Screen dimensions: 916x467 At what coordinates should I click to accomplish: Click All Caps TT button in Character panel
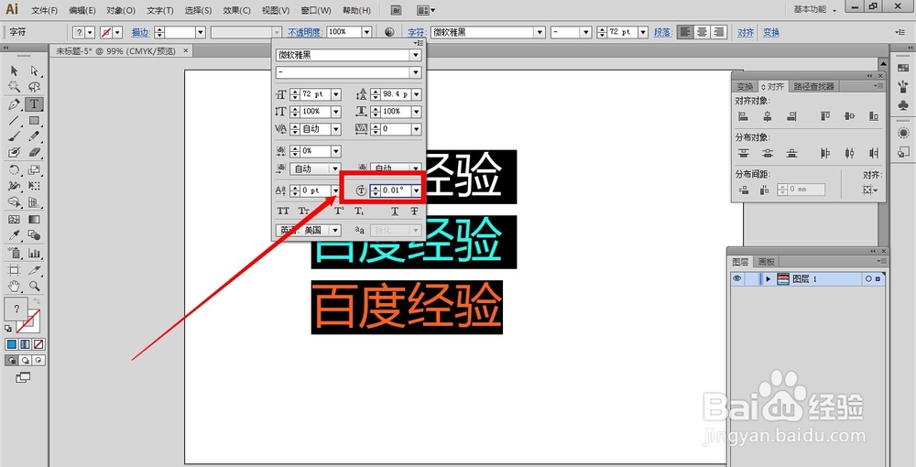pos(283,211)
